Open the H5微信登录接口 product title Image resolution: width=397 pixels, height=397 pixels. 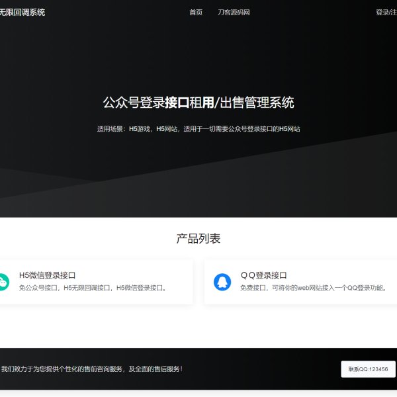tap(48, 275)
